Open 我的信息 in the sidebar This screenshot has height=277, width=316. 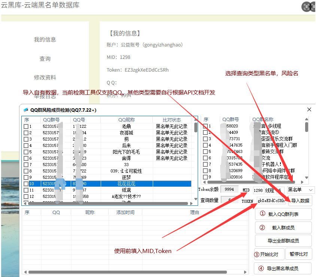click(x=45, y=39)
